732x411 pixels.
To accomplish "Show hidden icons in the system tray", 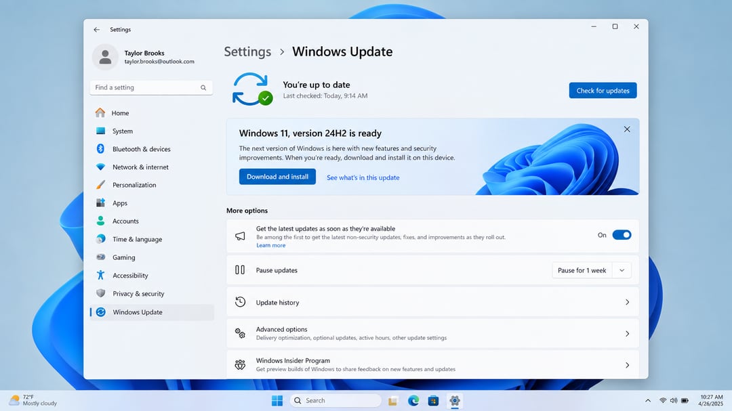I will click(648, 401).
